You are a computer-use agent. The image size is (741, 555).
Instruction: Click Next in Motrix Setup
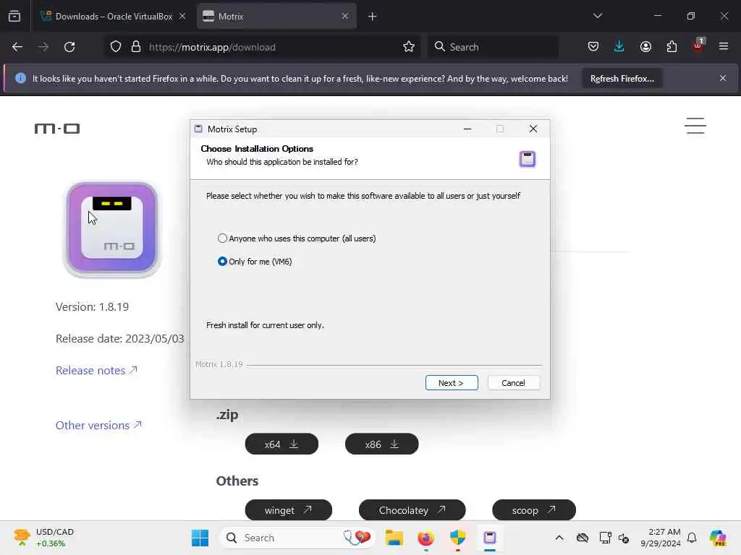(x=452, y=383)
